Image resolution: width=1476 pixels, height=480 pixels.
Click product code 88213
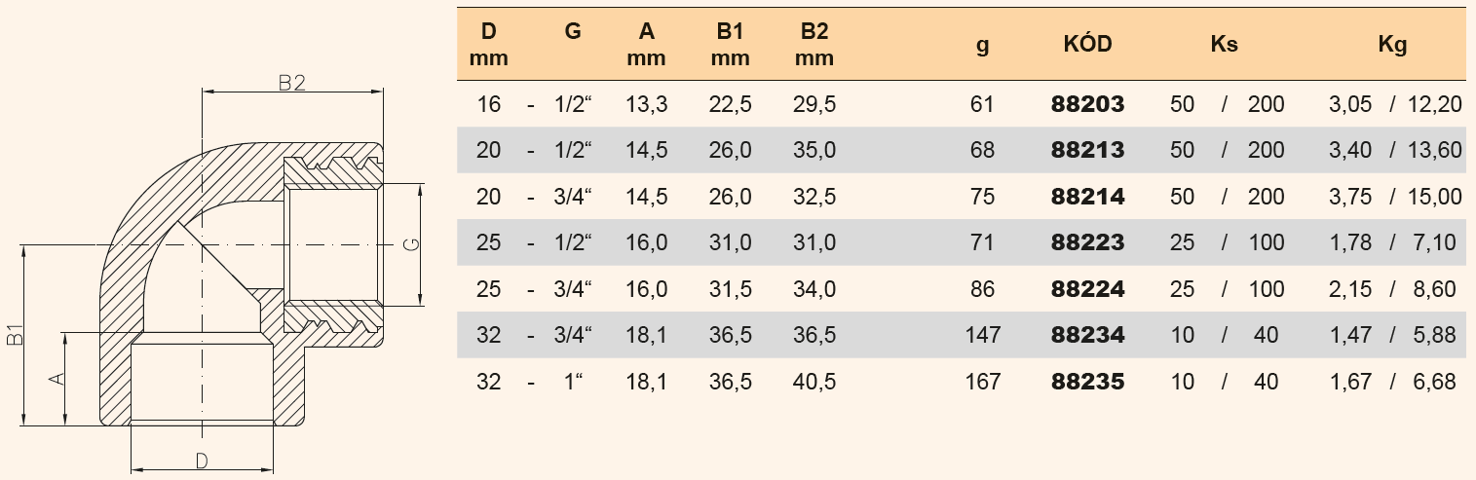(1088, 150)
